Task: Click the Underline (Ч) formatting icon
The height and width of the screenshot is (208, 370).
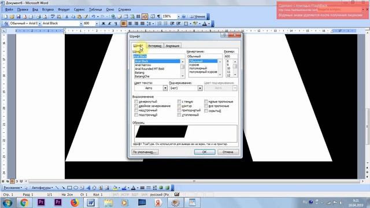Action: [116, 24]
